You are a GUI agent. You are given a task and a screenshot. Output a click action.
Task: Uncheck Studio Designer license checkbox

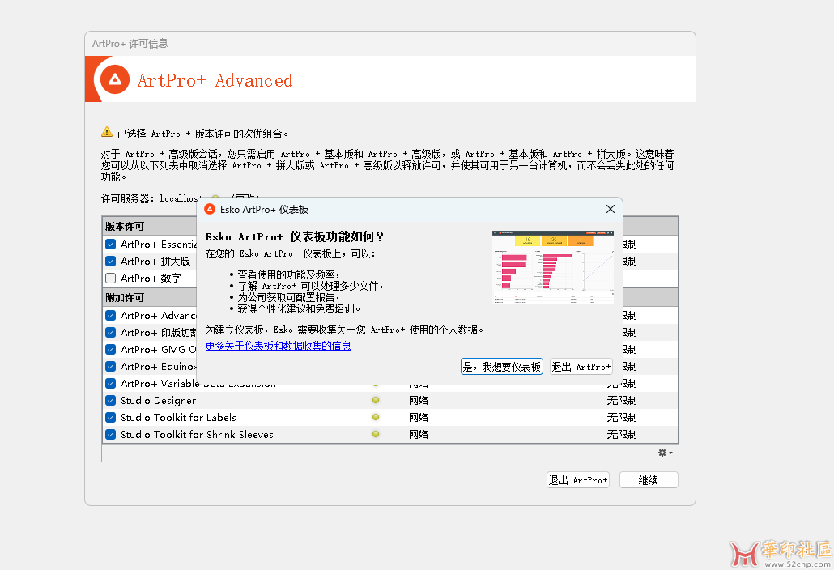pyautogui.click(x=111, y=401)
